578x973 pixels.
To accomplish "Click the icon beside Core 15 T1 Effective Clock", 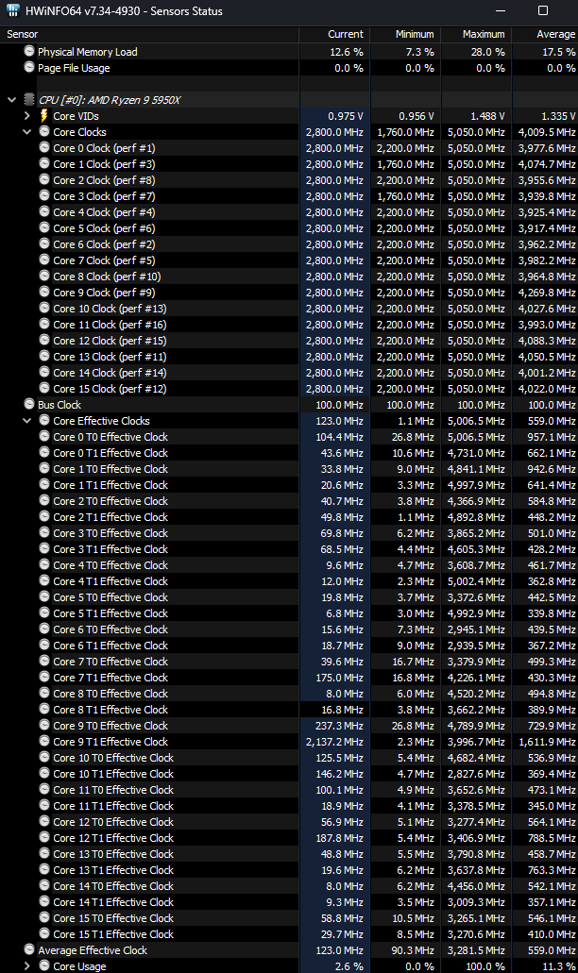I will 44,933.
